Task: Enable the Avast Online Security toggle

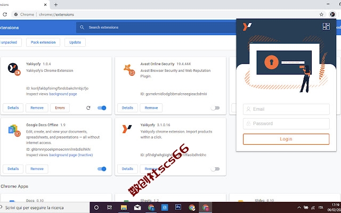Action: pos(215,108)
